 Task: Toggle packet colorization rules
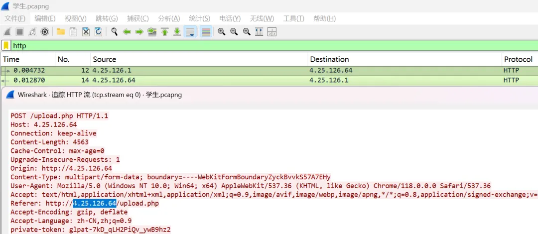(206, 32)
